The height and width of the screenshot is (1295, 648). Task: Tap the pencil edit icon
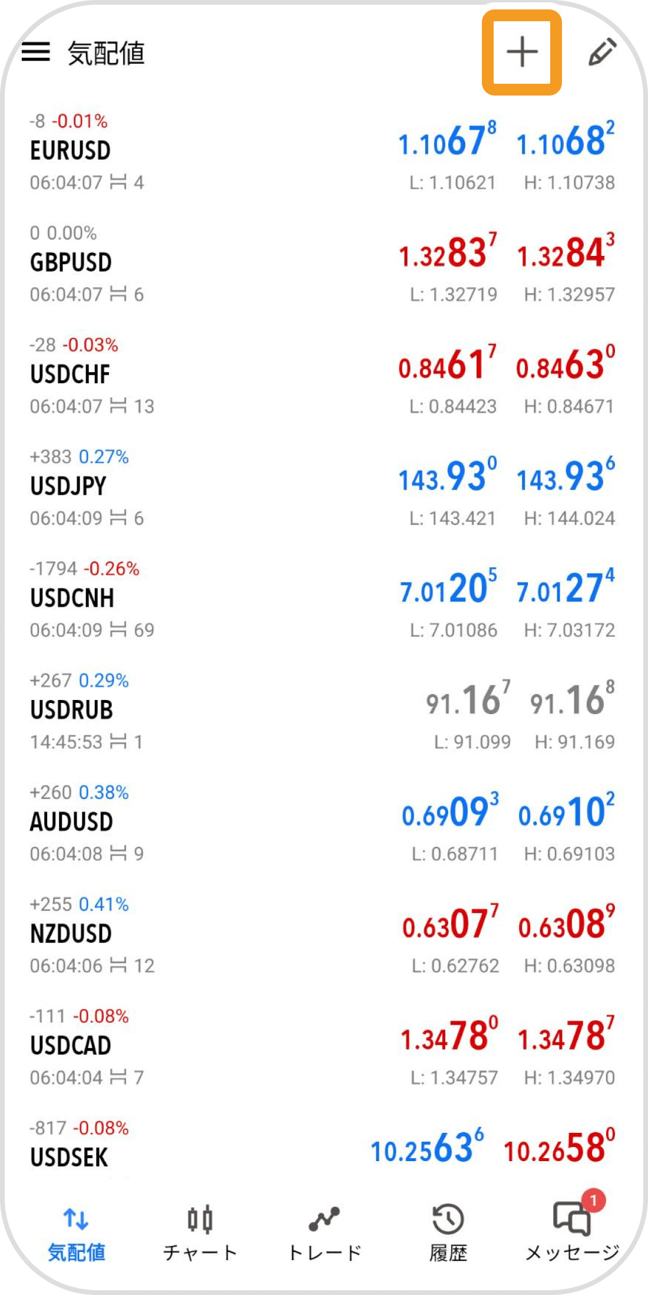click(603, 52)
